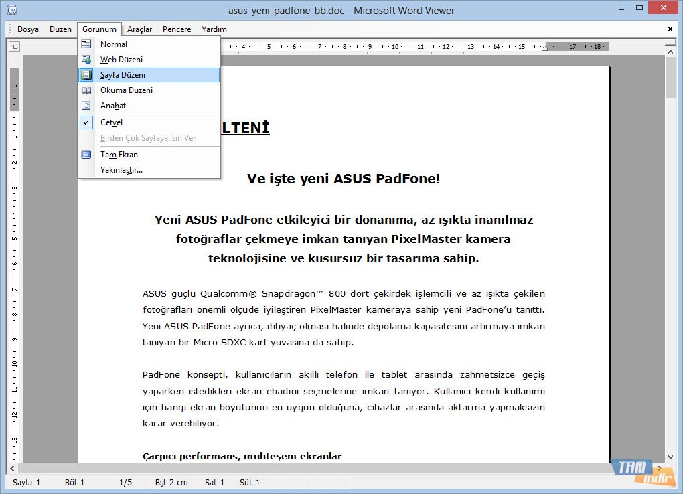This screenshot has height=494, width=683.
Task: Click the Word Viewer application icon in the title bar
Action: 12,10
